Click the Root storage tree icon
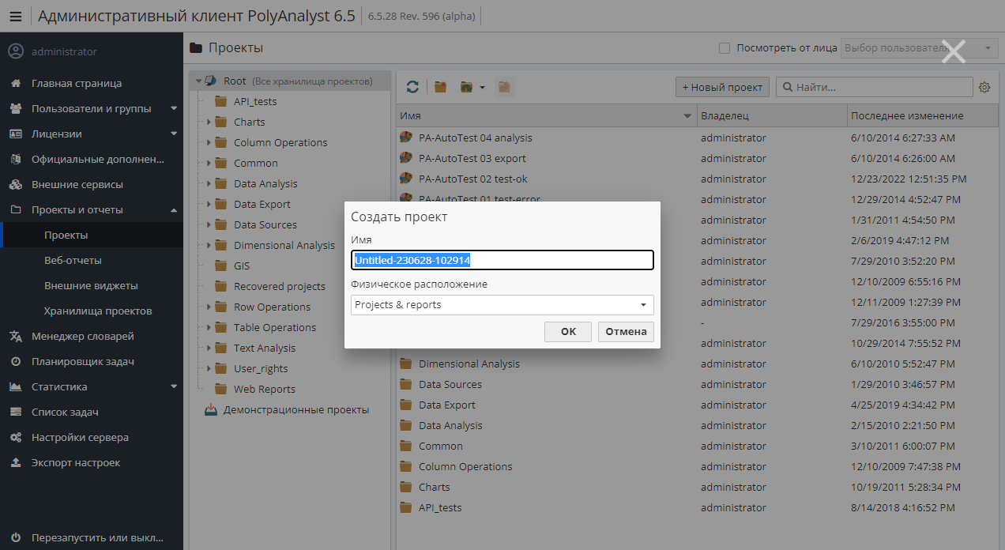 tap(211, 81)
